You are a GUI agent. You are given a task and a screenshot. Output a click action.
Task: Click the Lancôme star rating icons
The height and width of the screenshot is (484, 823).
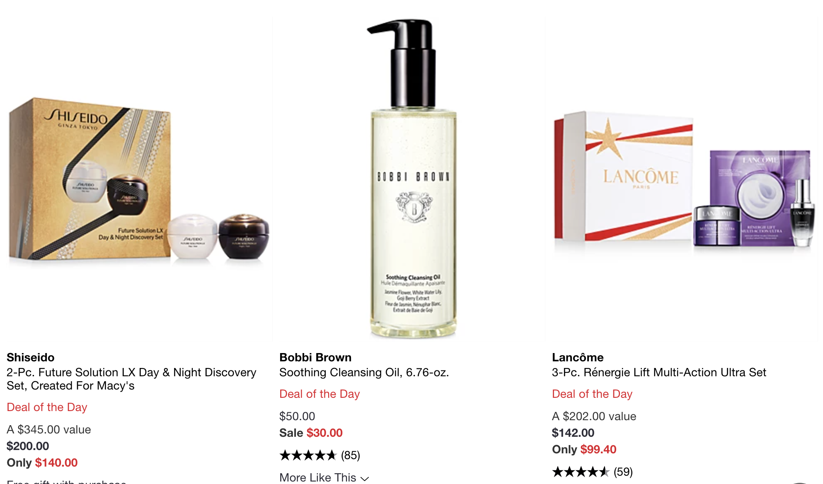(581, 472)
